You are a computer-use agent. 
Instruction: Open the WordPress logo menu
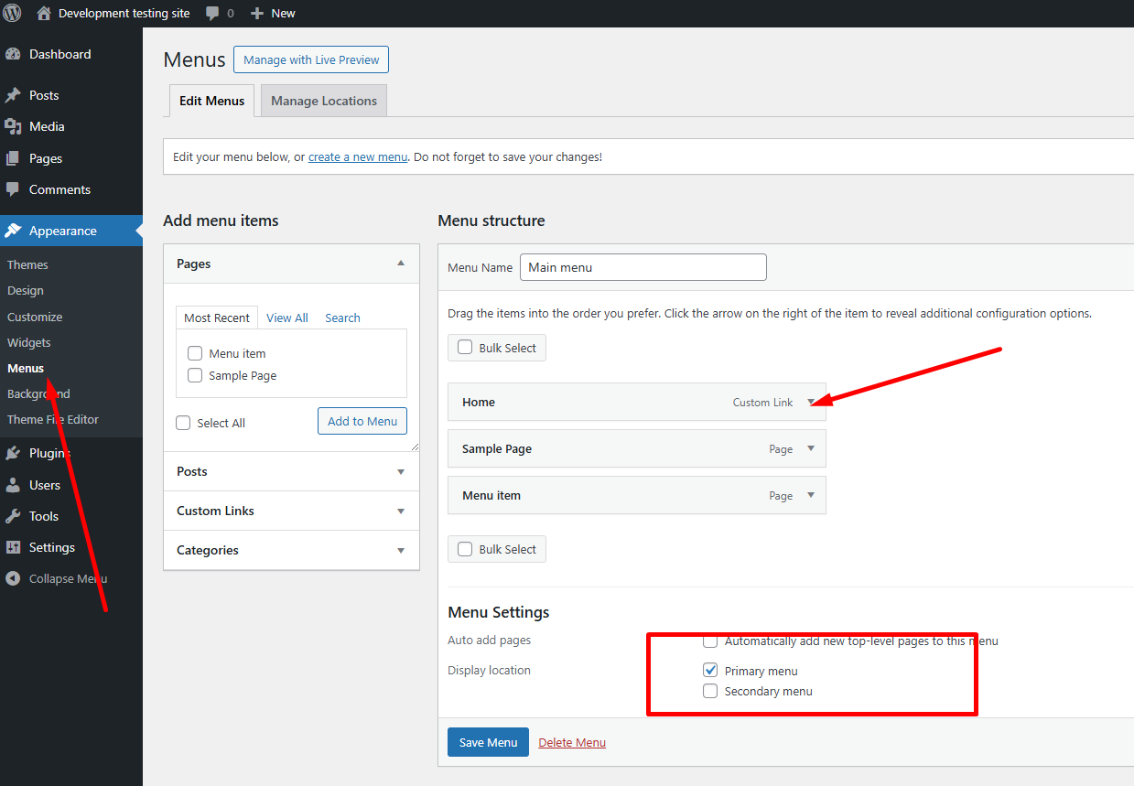click(13, 13)
